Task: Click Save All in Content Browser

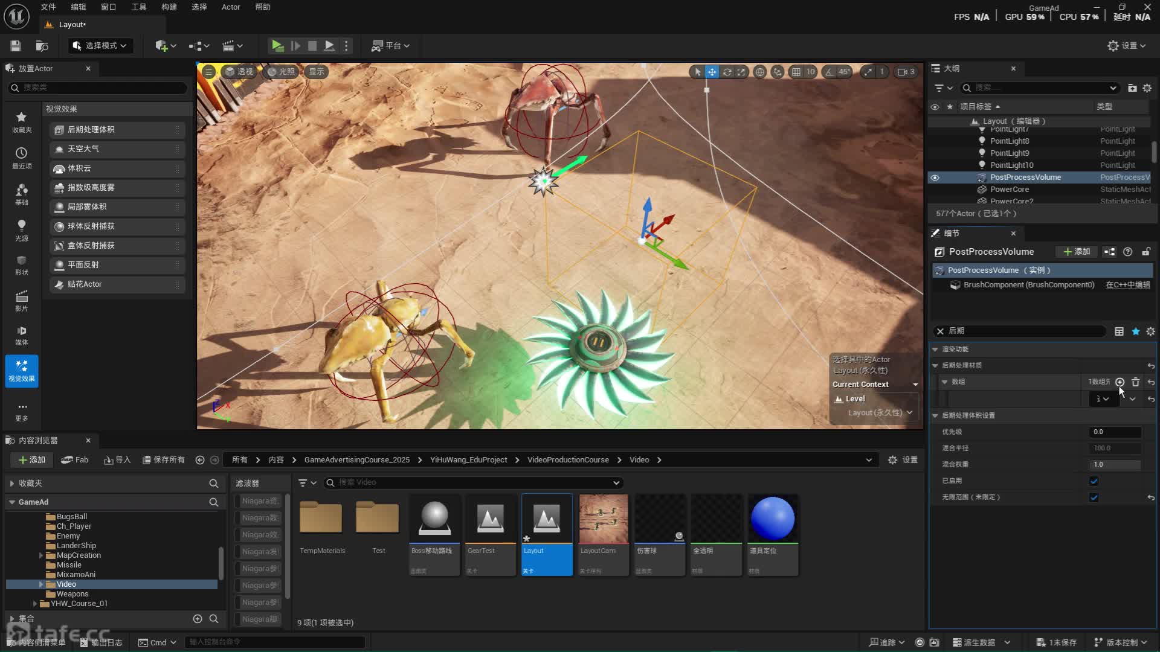Action: (x=163, y=460)
